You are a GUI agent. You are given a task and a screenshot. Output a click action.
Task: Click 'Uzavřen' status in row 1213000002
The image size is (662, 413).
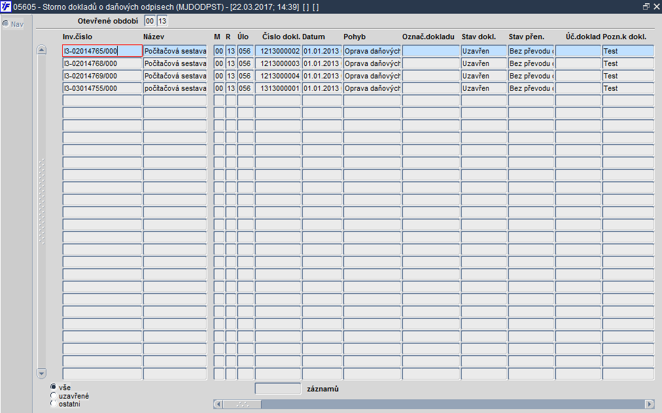[x=484, y=51]
